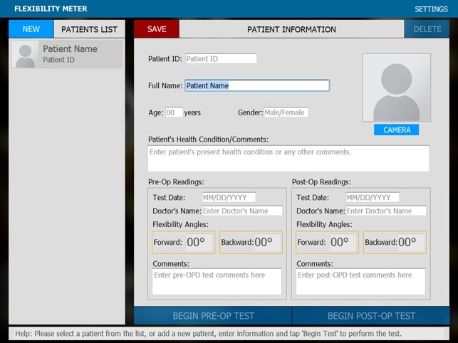Screen dimensions: 458x343
Task: Click the 'years' label beside Age
Action: point(192,112)
